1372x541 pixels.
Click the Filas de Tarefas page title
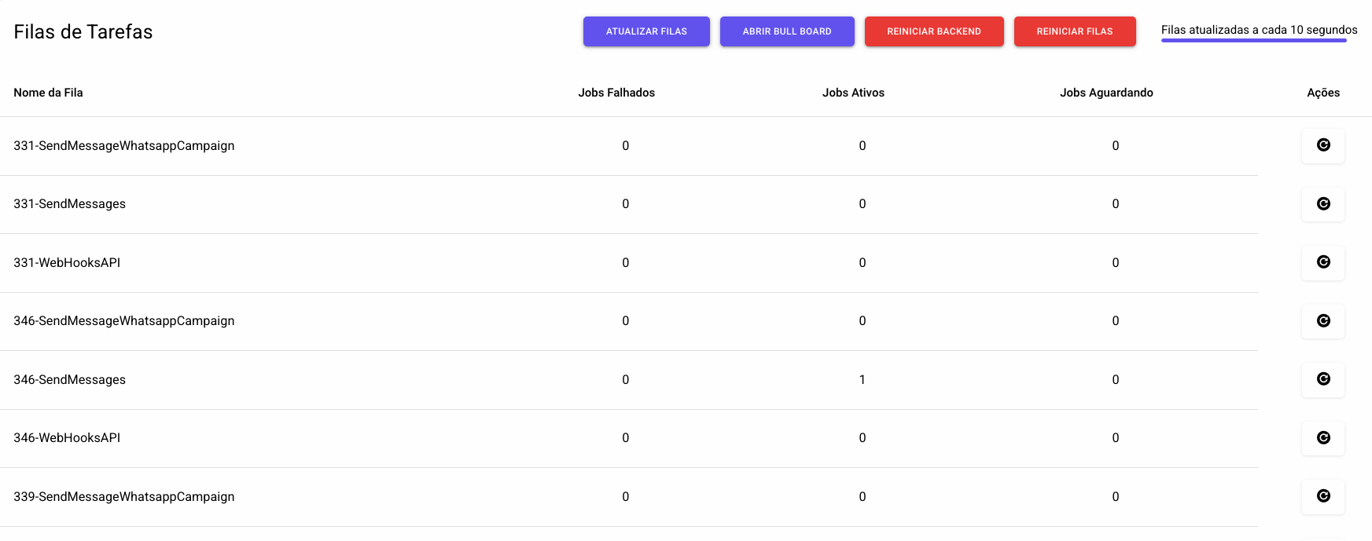[x=83, y=32]
